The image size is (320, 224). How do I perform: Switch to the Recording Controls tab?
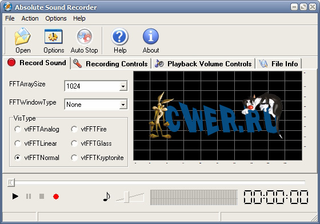(111, 64)
